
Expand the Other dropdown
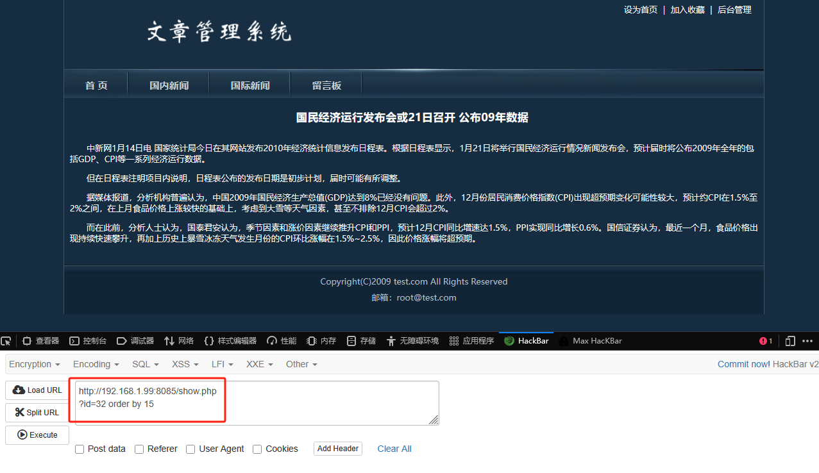pos(301,364)
